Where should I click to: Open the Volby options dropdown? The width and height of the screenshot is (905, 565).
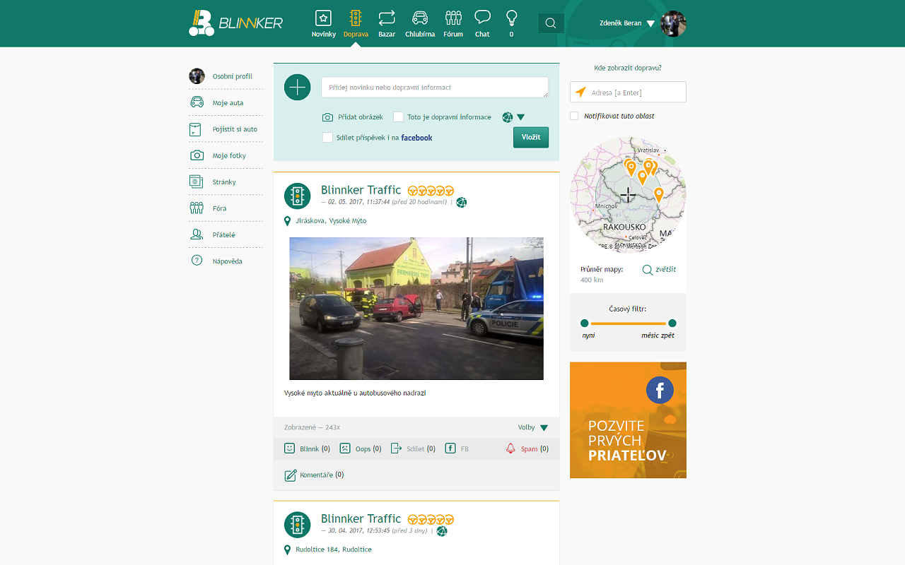tap(544, 428)
